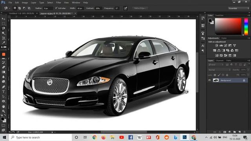Open the Layers panel flyout menu
Viewport: 251px width, 141px height.
pos(249,61)
